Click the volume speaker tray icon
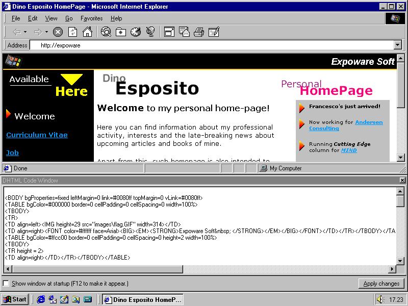The image size is (408, 306). click(x=380, y=299)
